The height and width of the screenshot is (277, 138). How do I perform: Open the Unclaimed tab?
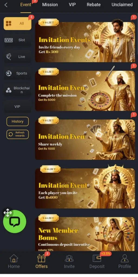point(122,5)
